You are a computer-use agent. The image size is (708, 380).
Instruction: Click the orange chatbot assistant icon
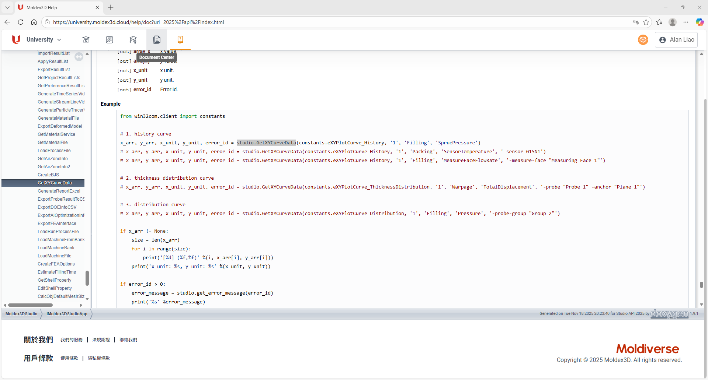coord(643,39)
